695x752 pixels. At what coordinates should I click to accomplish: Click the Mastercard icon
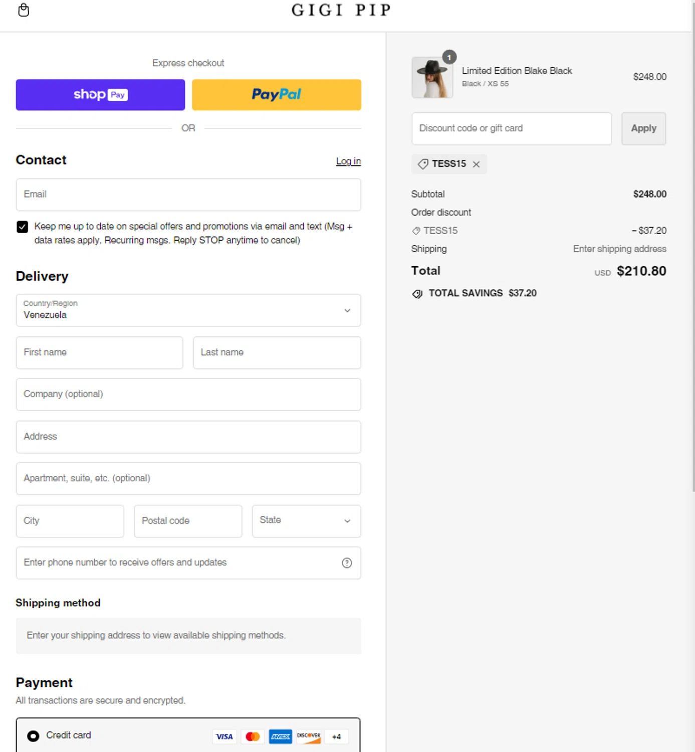point(253,736)
